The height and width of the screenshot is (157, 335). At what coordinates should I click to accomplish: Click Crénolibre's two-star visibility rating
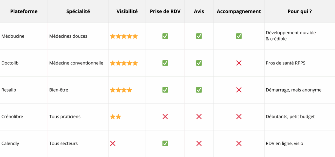115,117
